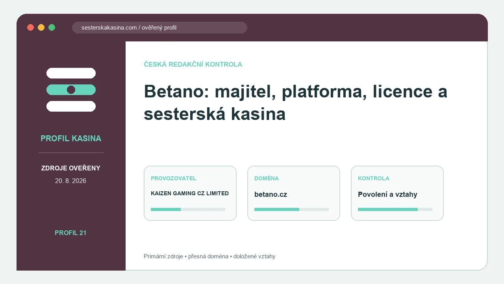Viewport: 504px width, 284px height.
Task: Click the betano.cz domain text
Action: [271, 195]
